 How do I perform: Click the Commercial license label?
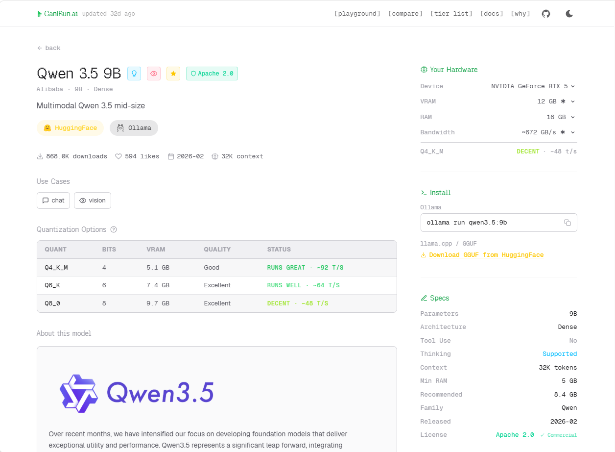click(x=559, y=435)
